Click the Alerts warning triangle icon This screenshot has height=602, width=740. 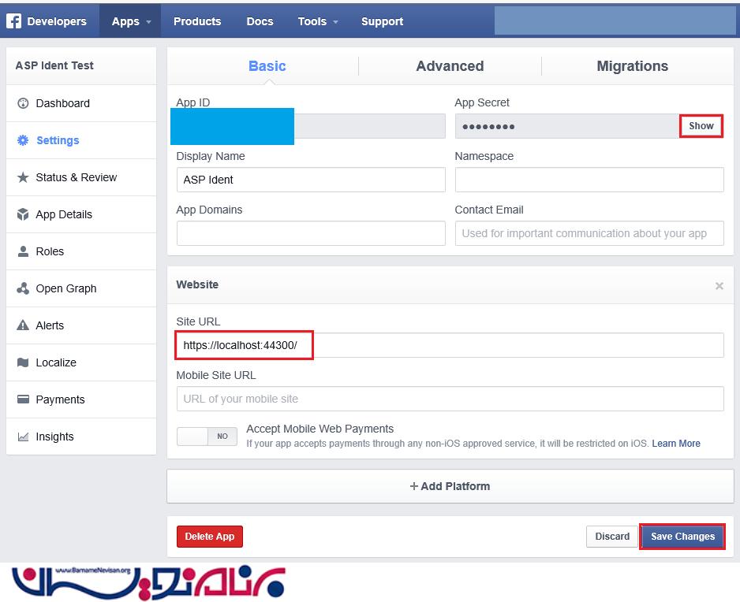(x=23, y=325)
